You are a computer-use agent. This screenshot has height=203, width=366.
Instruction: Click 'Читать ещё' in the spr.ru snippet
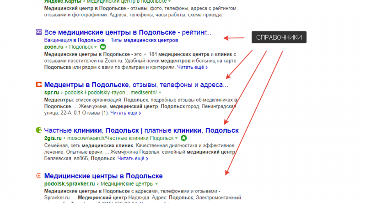pyautogui.click(x=124, y=113)
